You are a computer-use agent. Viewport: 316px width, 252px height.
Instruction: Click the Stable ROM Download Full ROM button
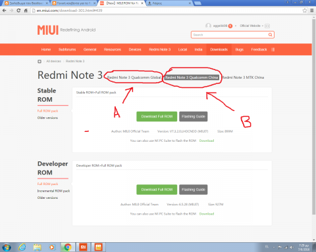[x=157, y=116]
